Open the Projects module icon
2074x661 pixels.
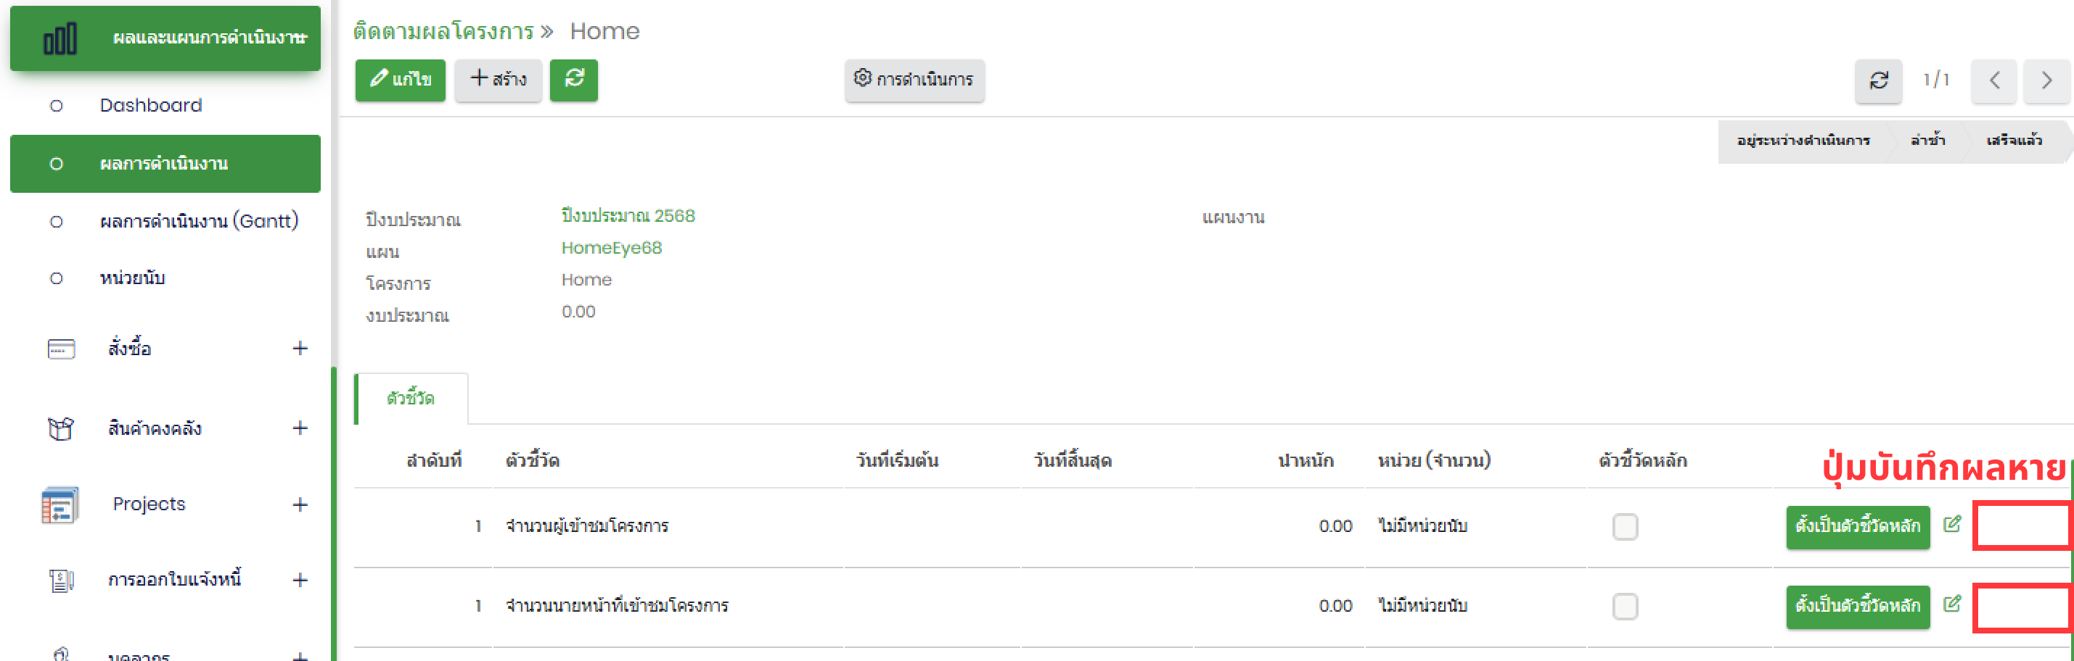[x=60, y=505]
